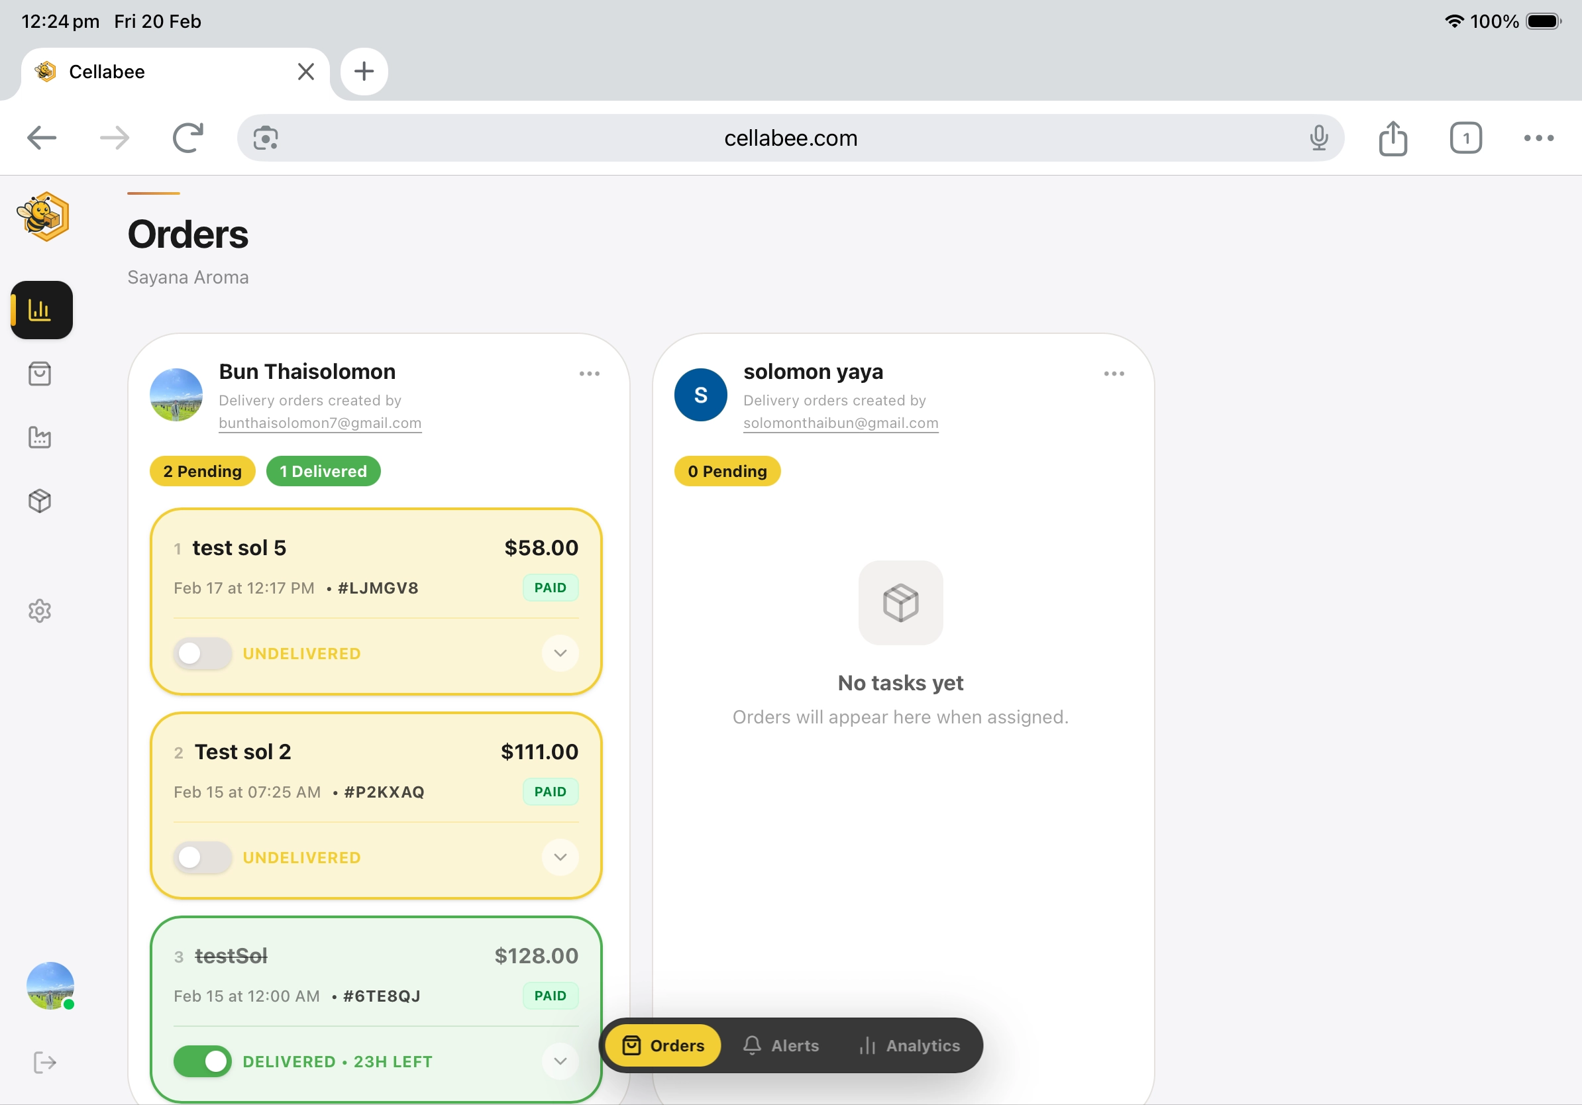The width and height of the screenshot is (1582, 1105).
Task: Click the Cellabee bee logo
Action: [42, 217]
